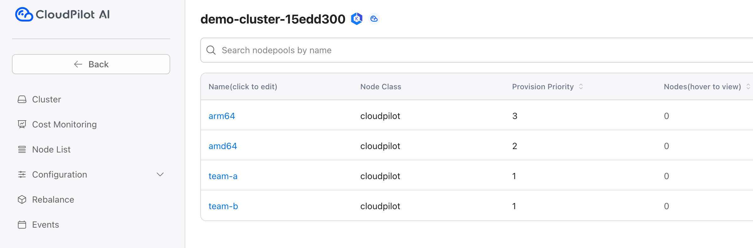The image size is (753, 248).
Task: Focus the Search nodepools by name field
Action: point(477,50)
